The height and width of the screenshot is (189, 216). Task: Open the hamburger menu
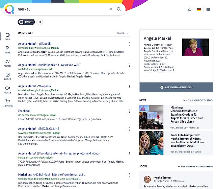(208, 9)
